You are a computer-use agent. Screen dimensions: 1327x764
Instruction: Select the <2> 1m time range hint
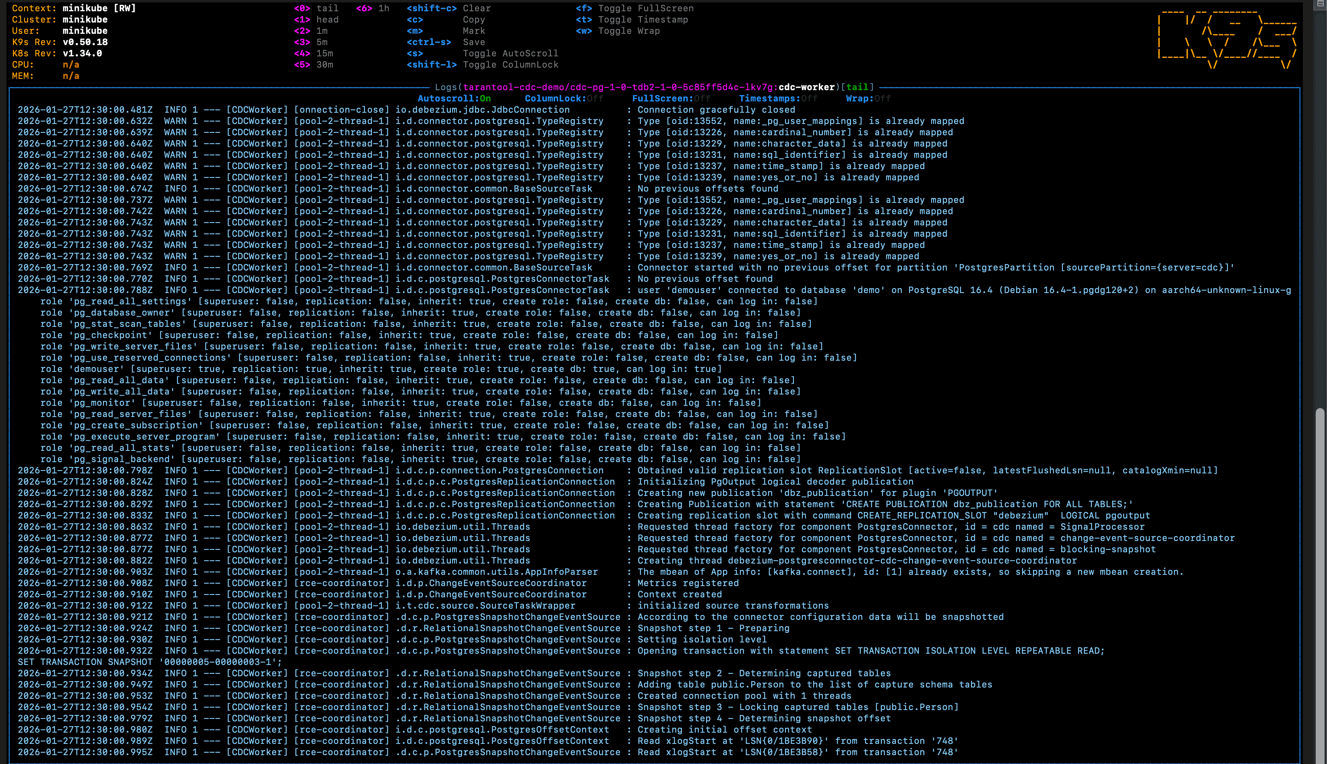311,31
